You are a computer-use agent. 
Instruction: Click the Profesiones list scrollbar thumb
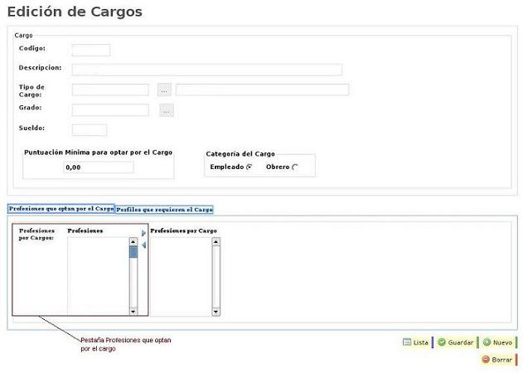coord(133,253)
